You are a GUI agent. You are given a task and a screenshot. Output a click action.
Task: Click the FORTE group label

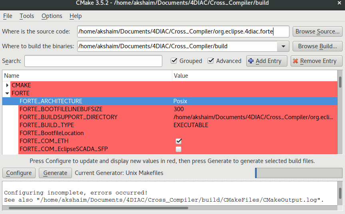20,93
